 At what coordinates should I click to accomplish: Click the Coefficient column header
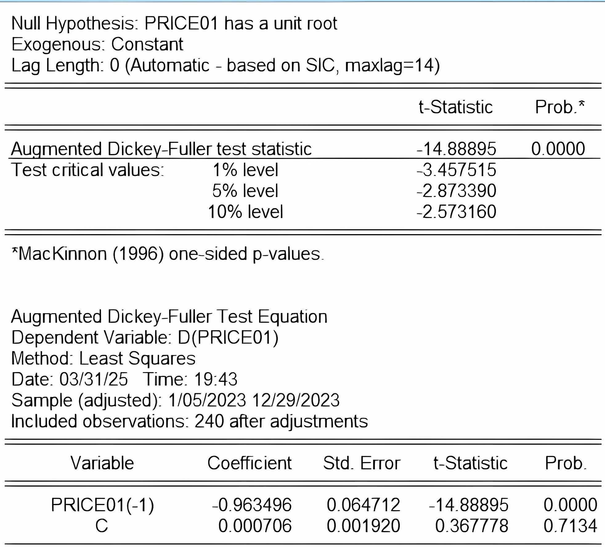249,463
